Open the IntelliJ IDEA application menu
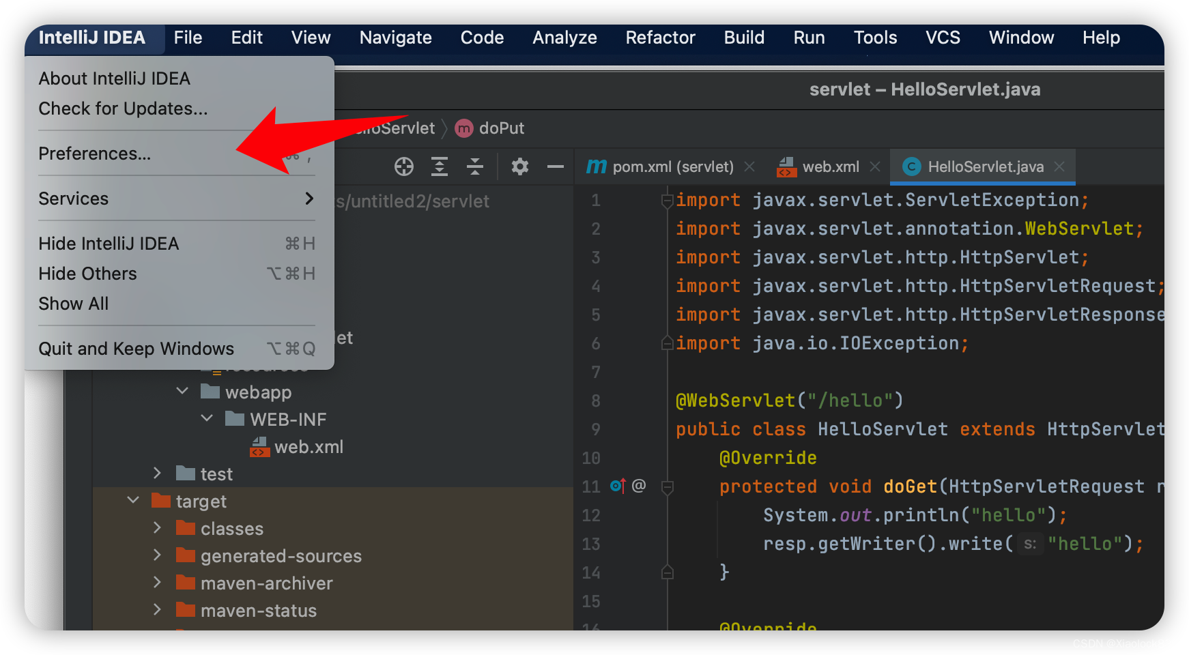 [x=92, y=38]
